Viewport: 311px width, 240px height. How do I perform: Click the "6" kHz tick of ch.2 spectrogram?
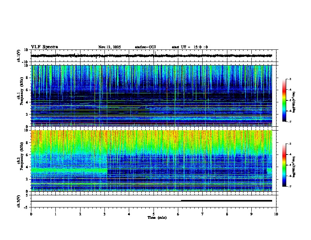(x=28, y=155)
